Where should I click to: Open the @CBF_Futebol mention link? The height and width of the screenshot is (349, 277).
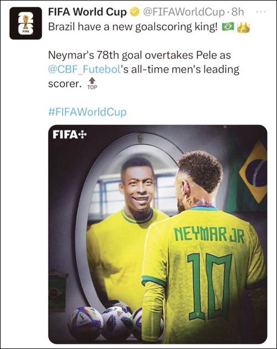pyautogui.click(x=84, y=70)
